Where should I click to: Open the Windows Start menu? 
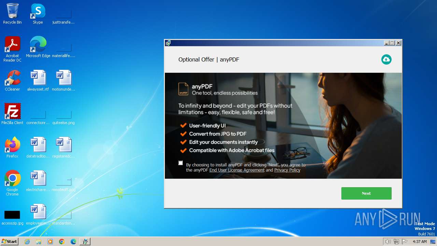pyautogui.click(x=9, y=241)
